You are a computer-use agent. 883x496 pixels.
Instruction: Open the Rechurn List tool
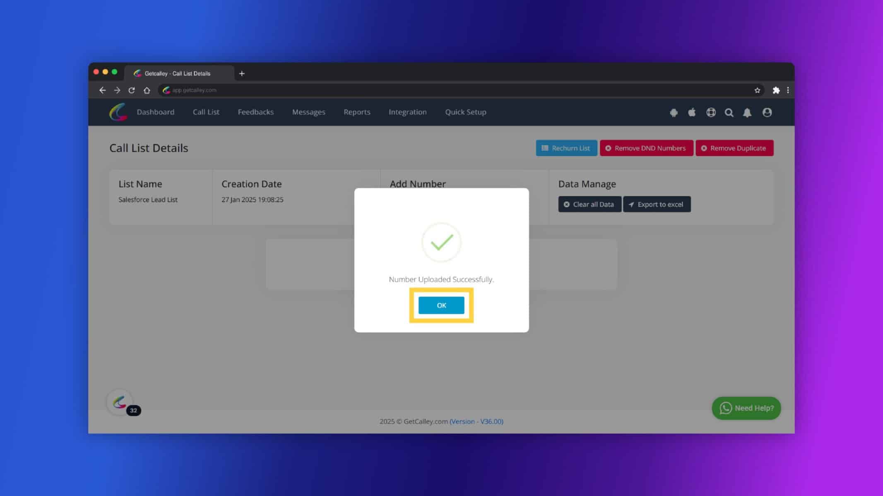566,148
